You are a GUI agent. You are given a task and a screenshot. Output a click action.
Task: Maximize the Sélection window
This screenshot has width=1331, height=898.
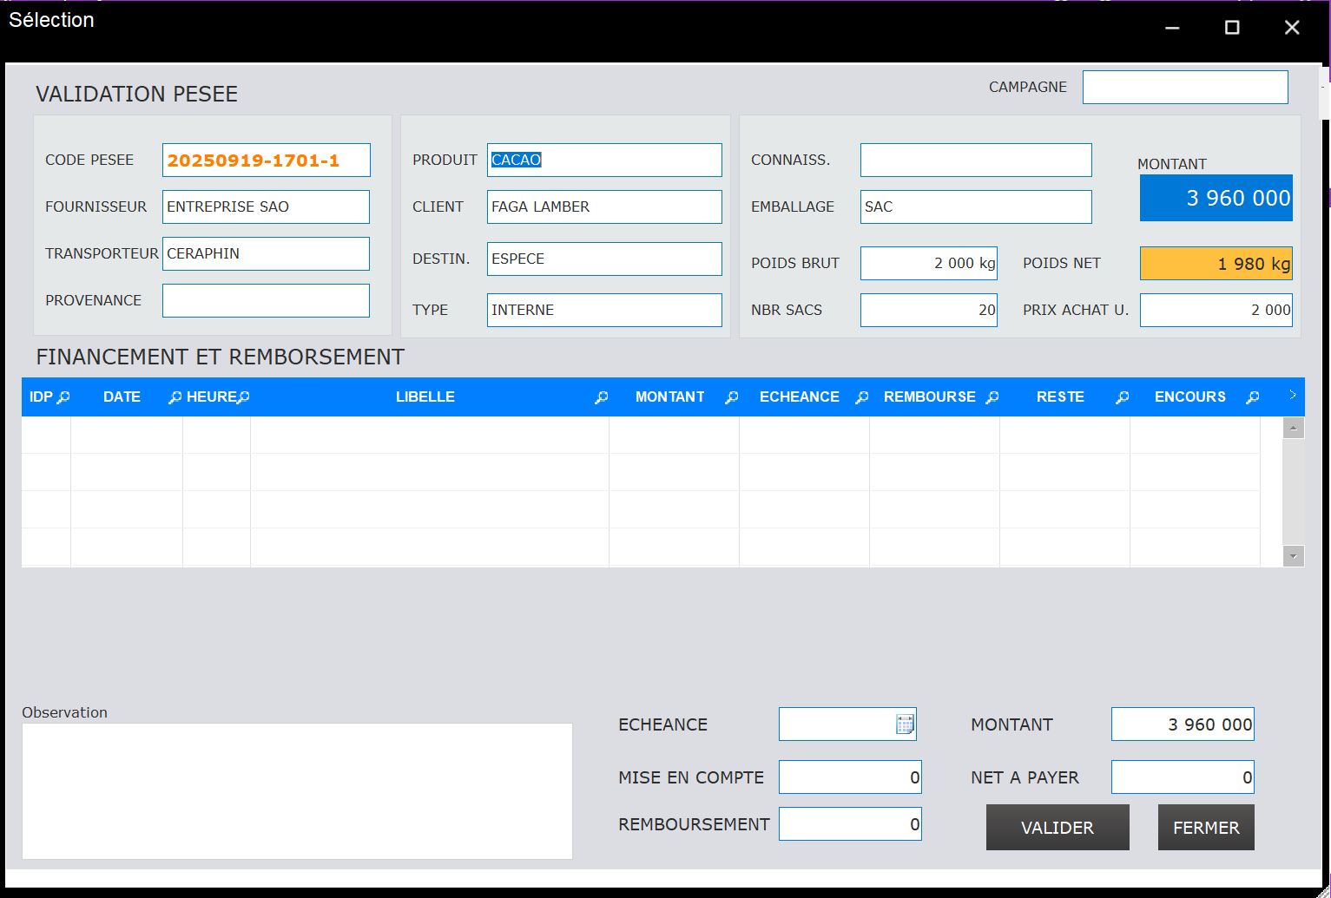coord(1231,28)
